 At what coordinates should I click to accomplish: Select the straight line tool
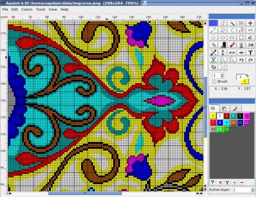tap(213, 30)
